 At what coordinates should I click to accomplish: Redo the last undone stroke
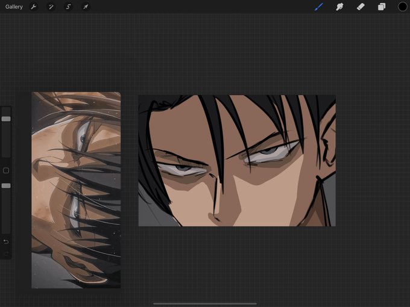[x=6, y=253]
